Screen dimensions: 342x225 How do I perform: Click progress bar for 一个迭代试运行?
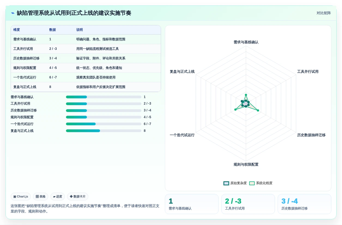click(x=104, y=124)
